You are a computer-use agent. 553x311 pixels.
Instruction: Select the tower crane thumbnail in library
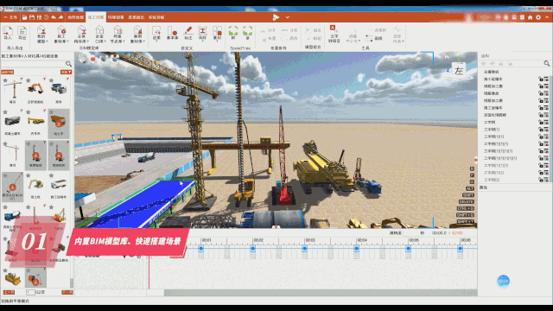point(13,90)
